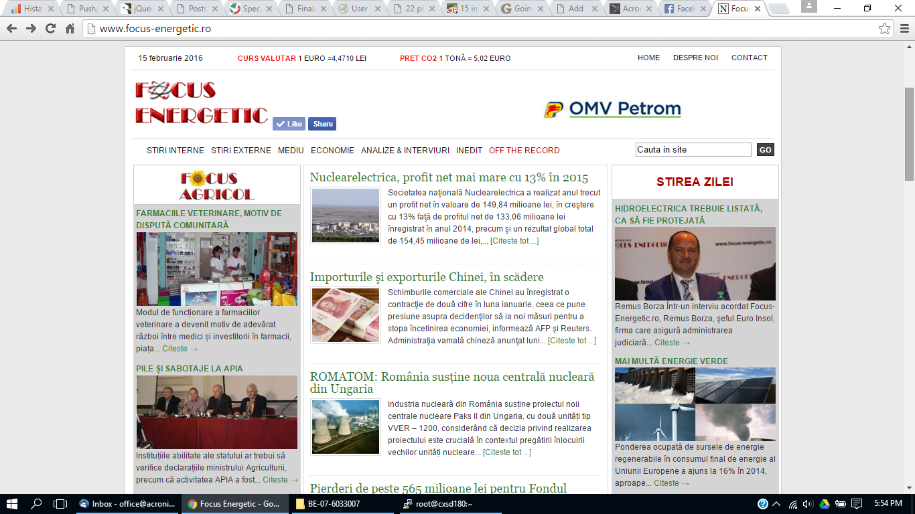Click the Focus Energetic site logo
Viewport: 915px width, 514px height.
pos(201,103)
